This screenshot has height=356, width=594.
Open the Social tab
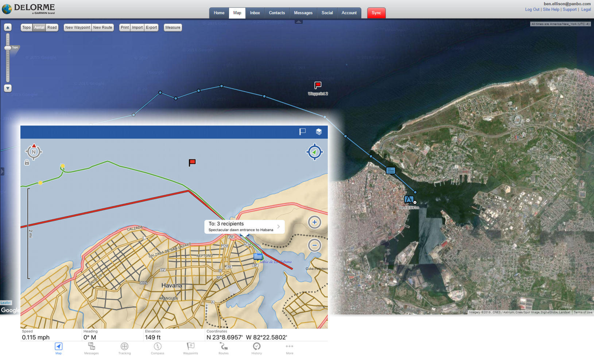tap(327, 13)
